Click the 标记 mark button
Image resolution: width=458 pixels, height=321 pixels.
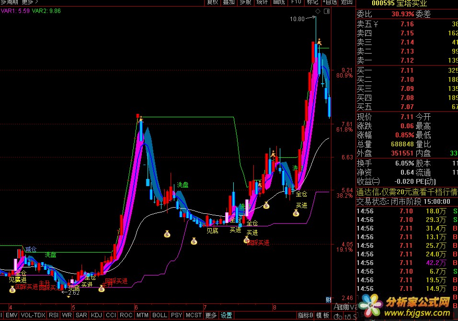coord(312,2)
